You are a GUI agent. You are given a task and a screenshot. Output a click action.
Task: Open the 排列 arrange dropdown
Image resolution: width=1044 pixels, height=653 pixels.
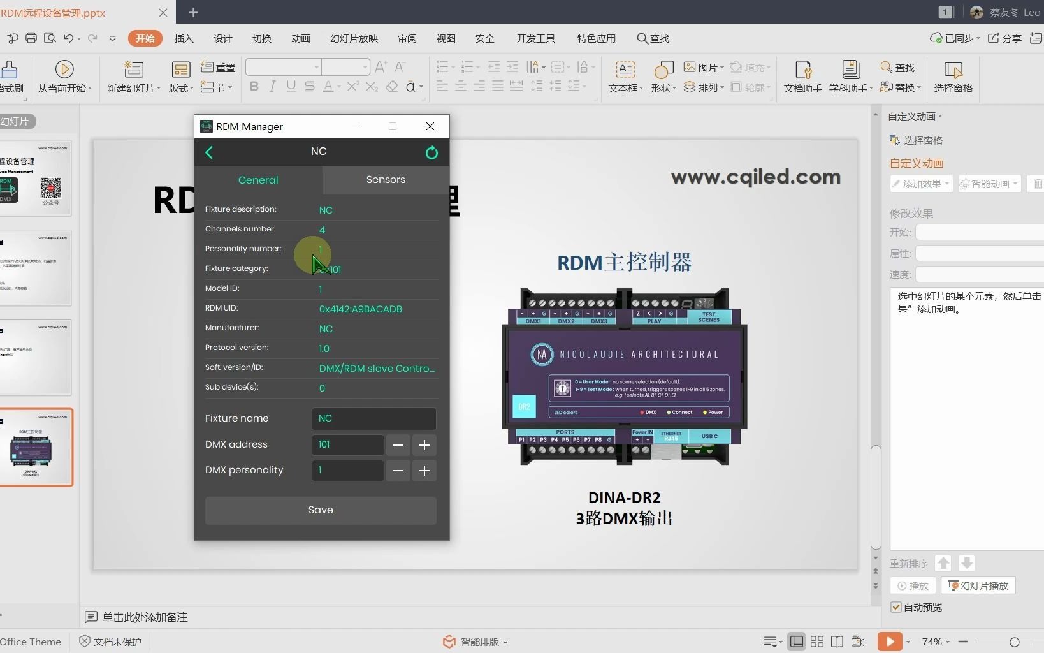click(704, 87)
